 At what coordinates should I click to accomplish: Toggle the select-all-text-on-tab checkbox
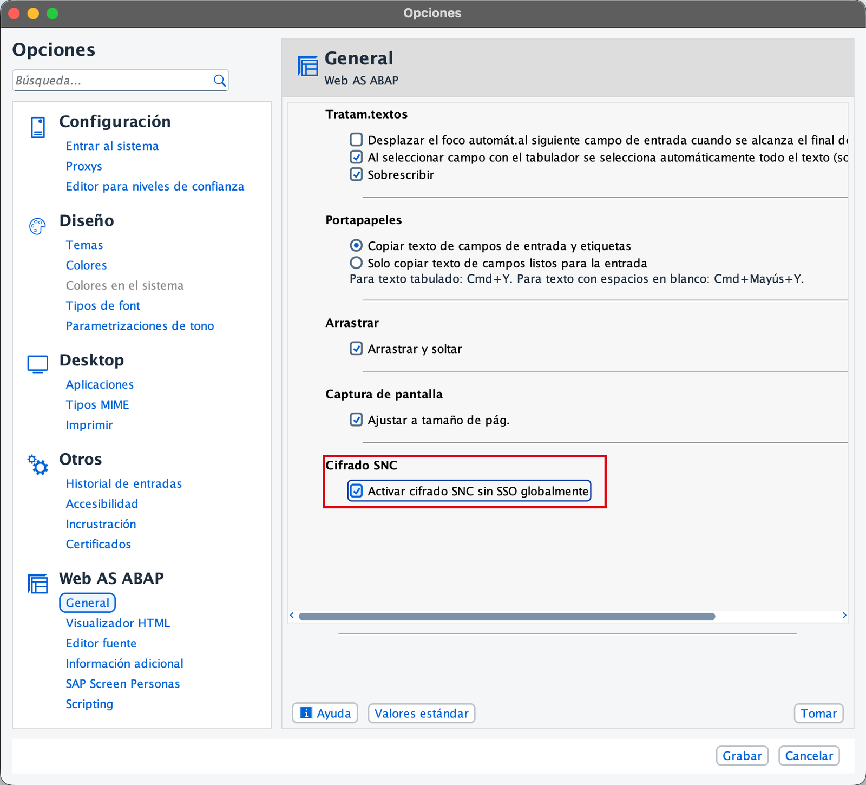coord(356,157)
